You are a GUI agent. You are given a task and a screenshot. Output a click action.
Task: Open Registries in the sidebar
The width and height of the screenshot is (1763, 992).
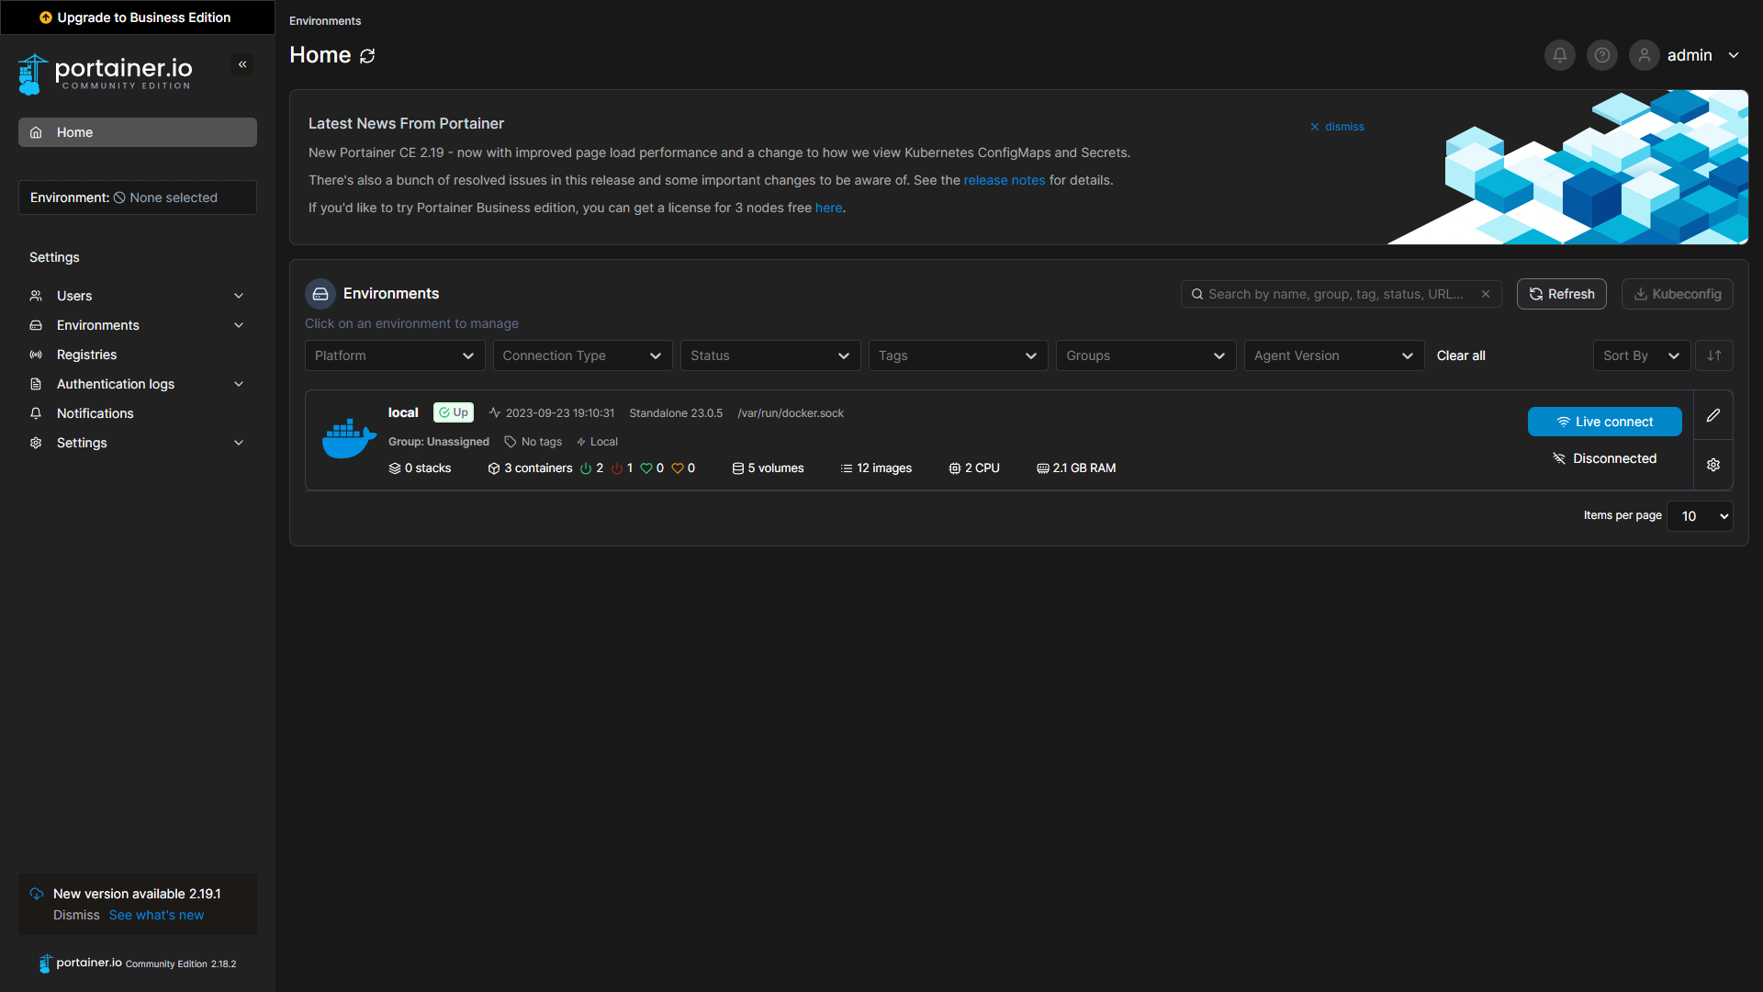(86, 355)
